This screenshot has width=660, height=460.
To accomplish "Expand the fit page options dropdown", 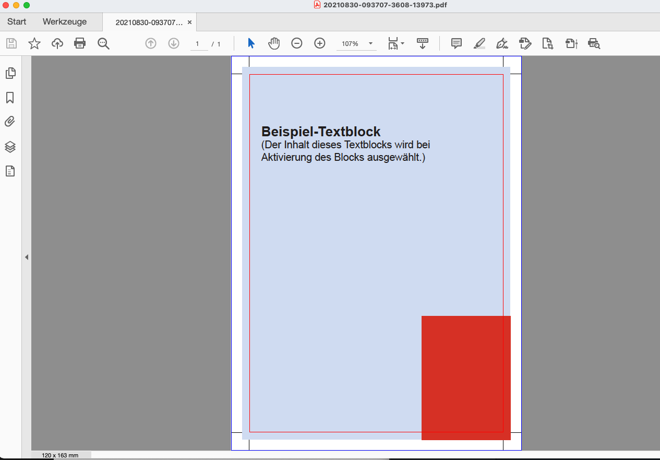I will point(402,44).
